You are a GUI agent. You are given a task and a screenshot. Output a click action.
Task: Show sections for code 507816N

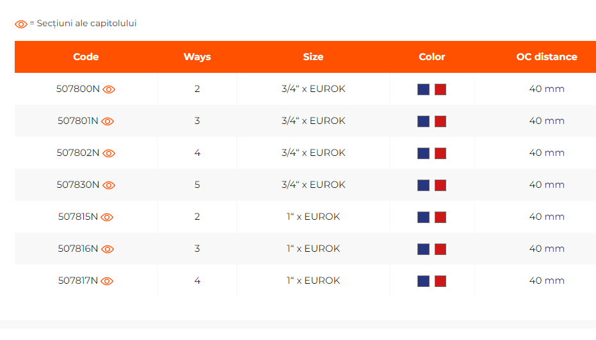coord(108,249)
